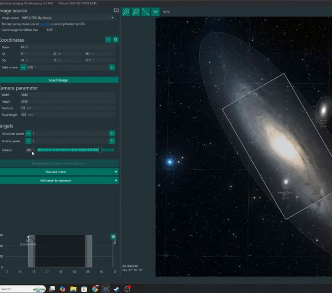Expand Add target to sequence options arrow
332x293 pixels.
tap(116, 180)
